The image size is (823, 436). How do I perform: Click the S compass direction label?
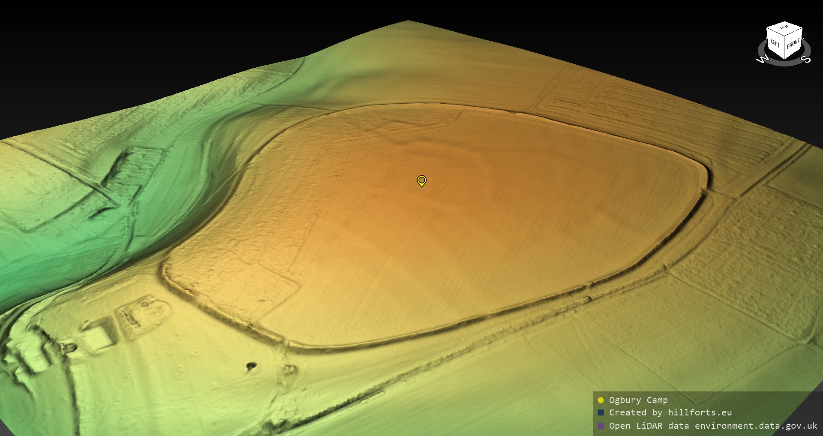pyautogui.click(x=806, y=59)
